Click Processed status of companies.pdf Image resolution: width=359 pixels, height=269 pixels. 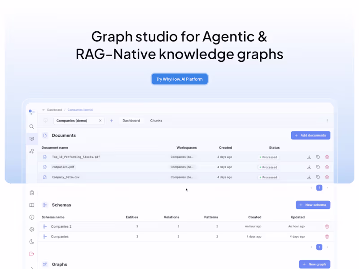(268, 167)
